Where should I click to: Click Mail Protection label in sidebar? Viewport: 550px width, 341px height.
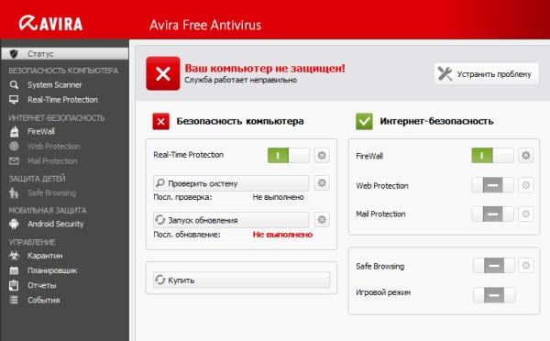coord(52,161)
